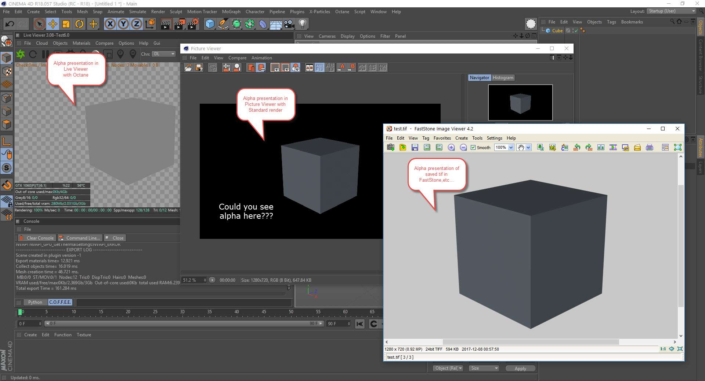Pause the Live Viewer render
Viewport: 705px width, 381px height.
tap(45, 54)
